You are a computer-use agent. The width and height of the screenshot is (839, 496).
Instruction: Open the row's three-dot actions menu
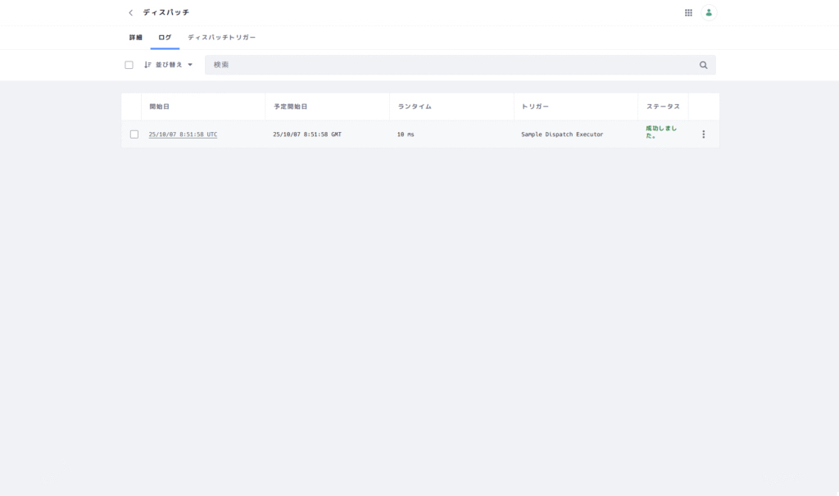click(703, 134)
